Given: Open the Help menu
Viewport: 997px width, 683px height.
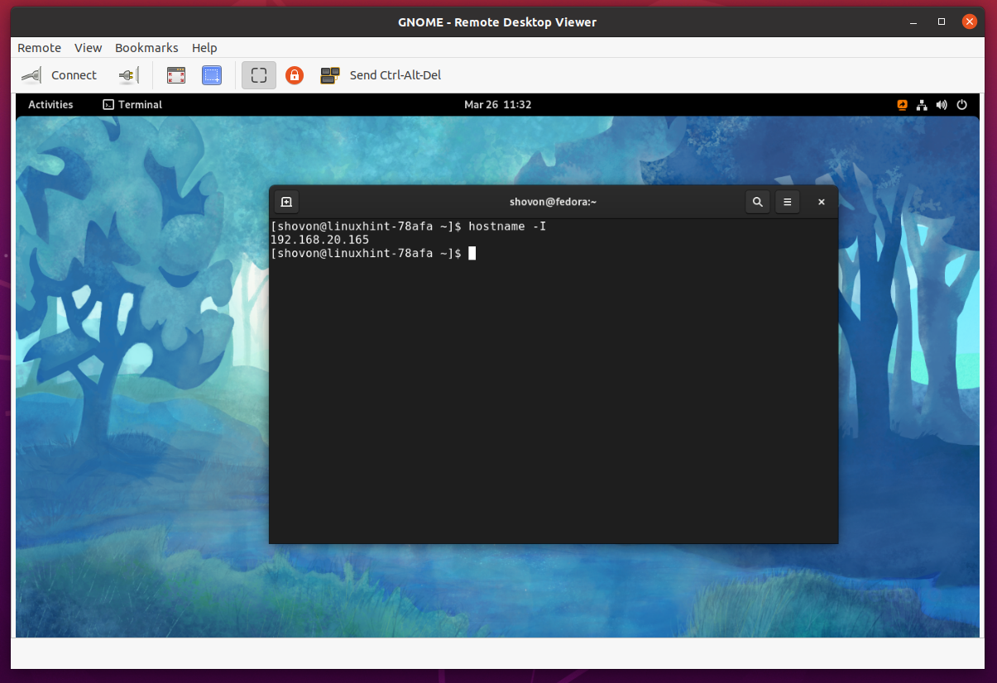Looking at the screenshot, I should click(204, 48).
